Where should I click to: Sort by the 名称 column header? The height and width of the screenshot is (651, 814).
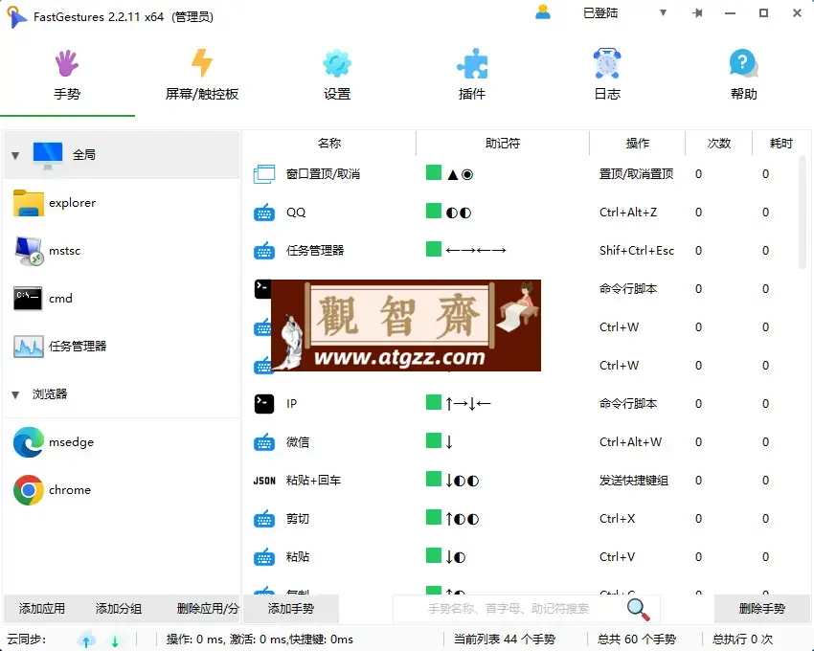click(x=329, y=144)
